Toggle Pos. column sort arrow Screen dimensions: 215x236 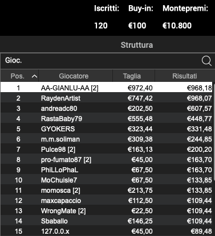pyautogui.click(x=34, y=76)
